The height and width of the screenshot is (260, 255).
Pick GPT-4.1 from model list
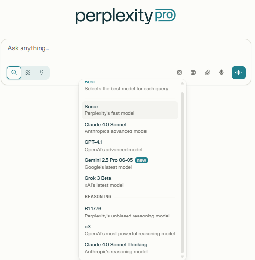click(x=130, y=146)
